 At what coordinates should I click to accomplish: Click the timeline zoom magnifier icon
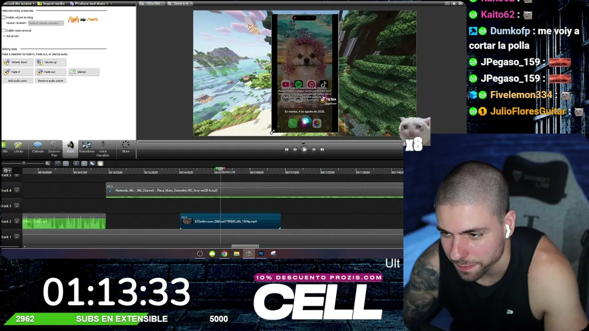click(47, 163)
